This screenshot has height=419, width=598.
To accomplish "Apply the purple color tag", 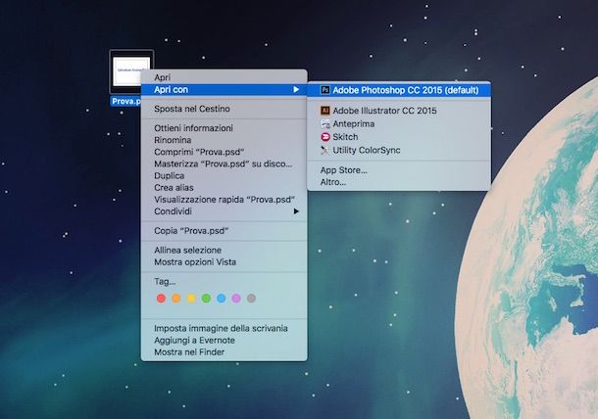I will pos(236,299).
